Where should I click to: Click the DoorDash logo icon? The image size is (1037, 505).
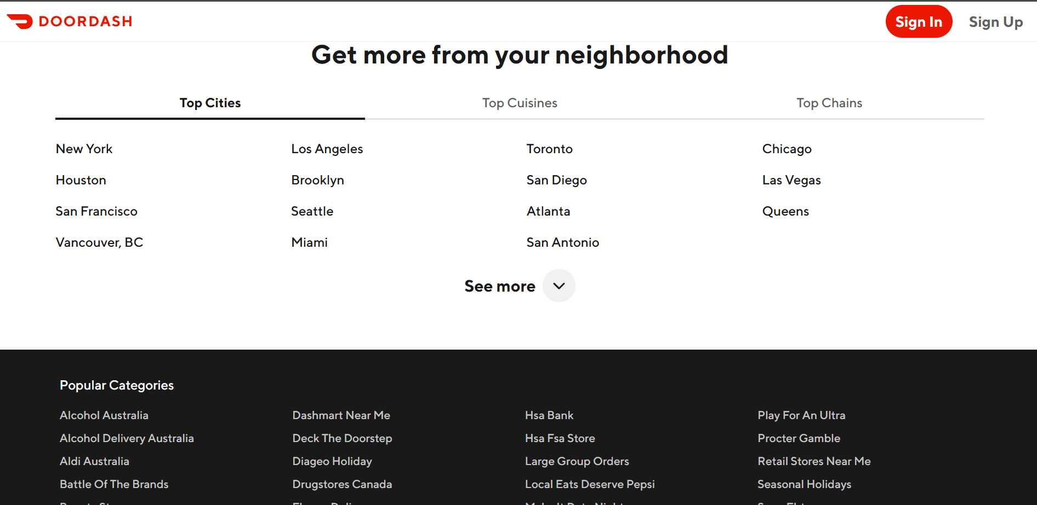click(20, 21)
